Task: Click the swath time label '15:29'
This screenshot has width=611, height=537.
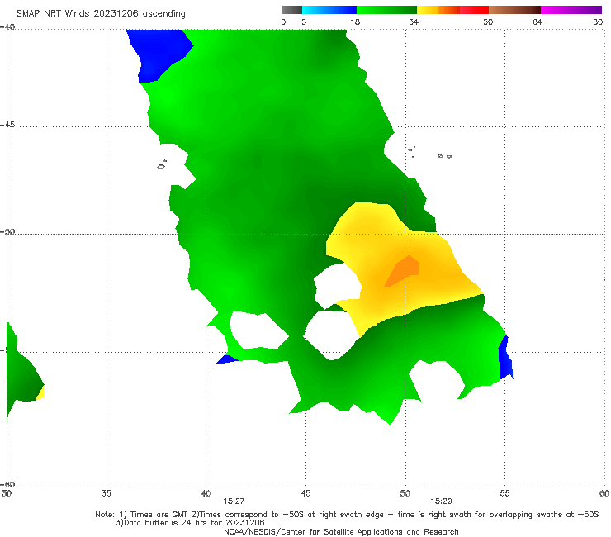Action: tap(441, 501)
